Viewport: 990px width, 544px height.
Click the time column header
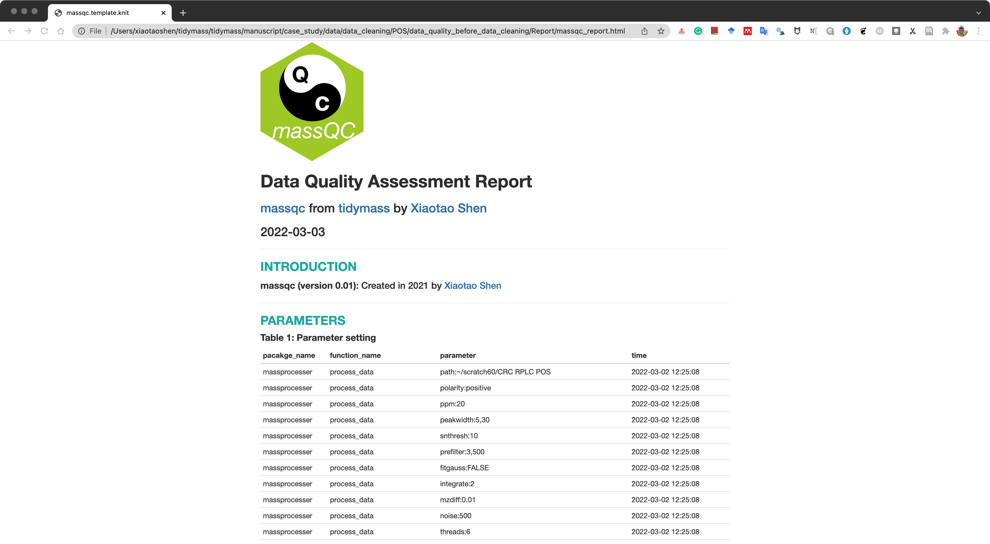click(639, 356)
